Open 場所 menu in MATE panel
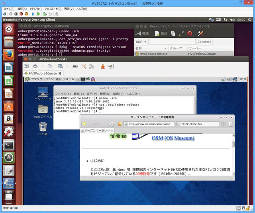The height and width of the screenshot is (213, 255). 58,79
